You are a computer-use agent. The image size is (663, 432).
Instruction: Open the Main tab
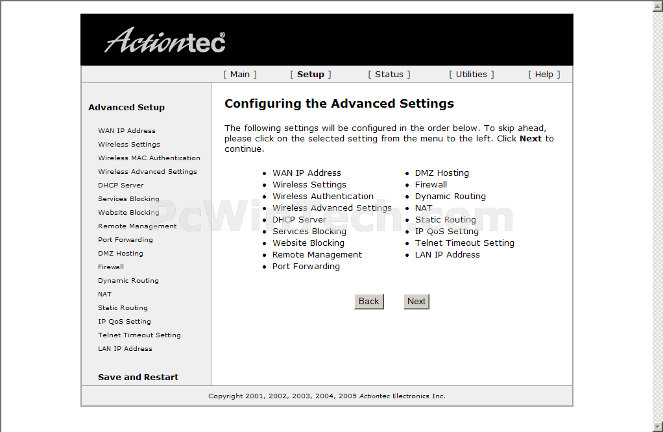[x=240, y=75]
